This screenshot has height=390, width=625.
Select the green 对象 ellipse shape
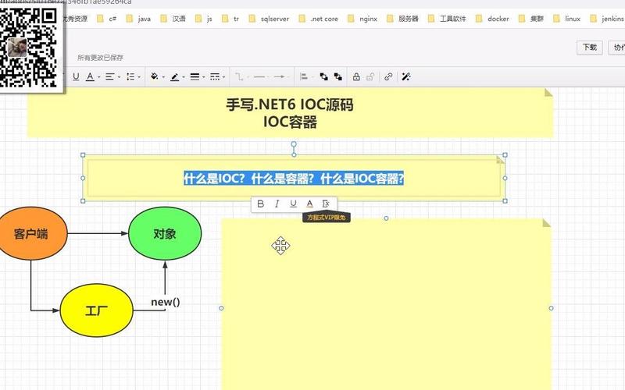(165, 233)
